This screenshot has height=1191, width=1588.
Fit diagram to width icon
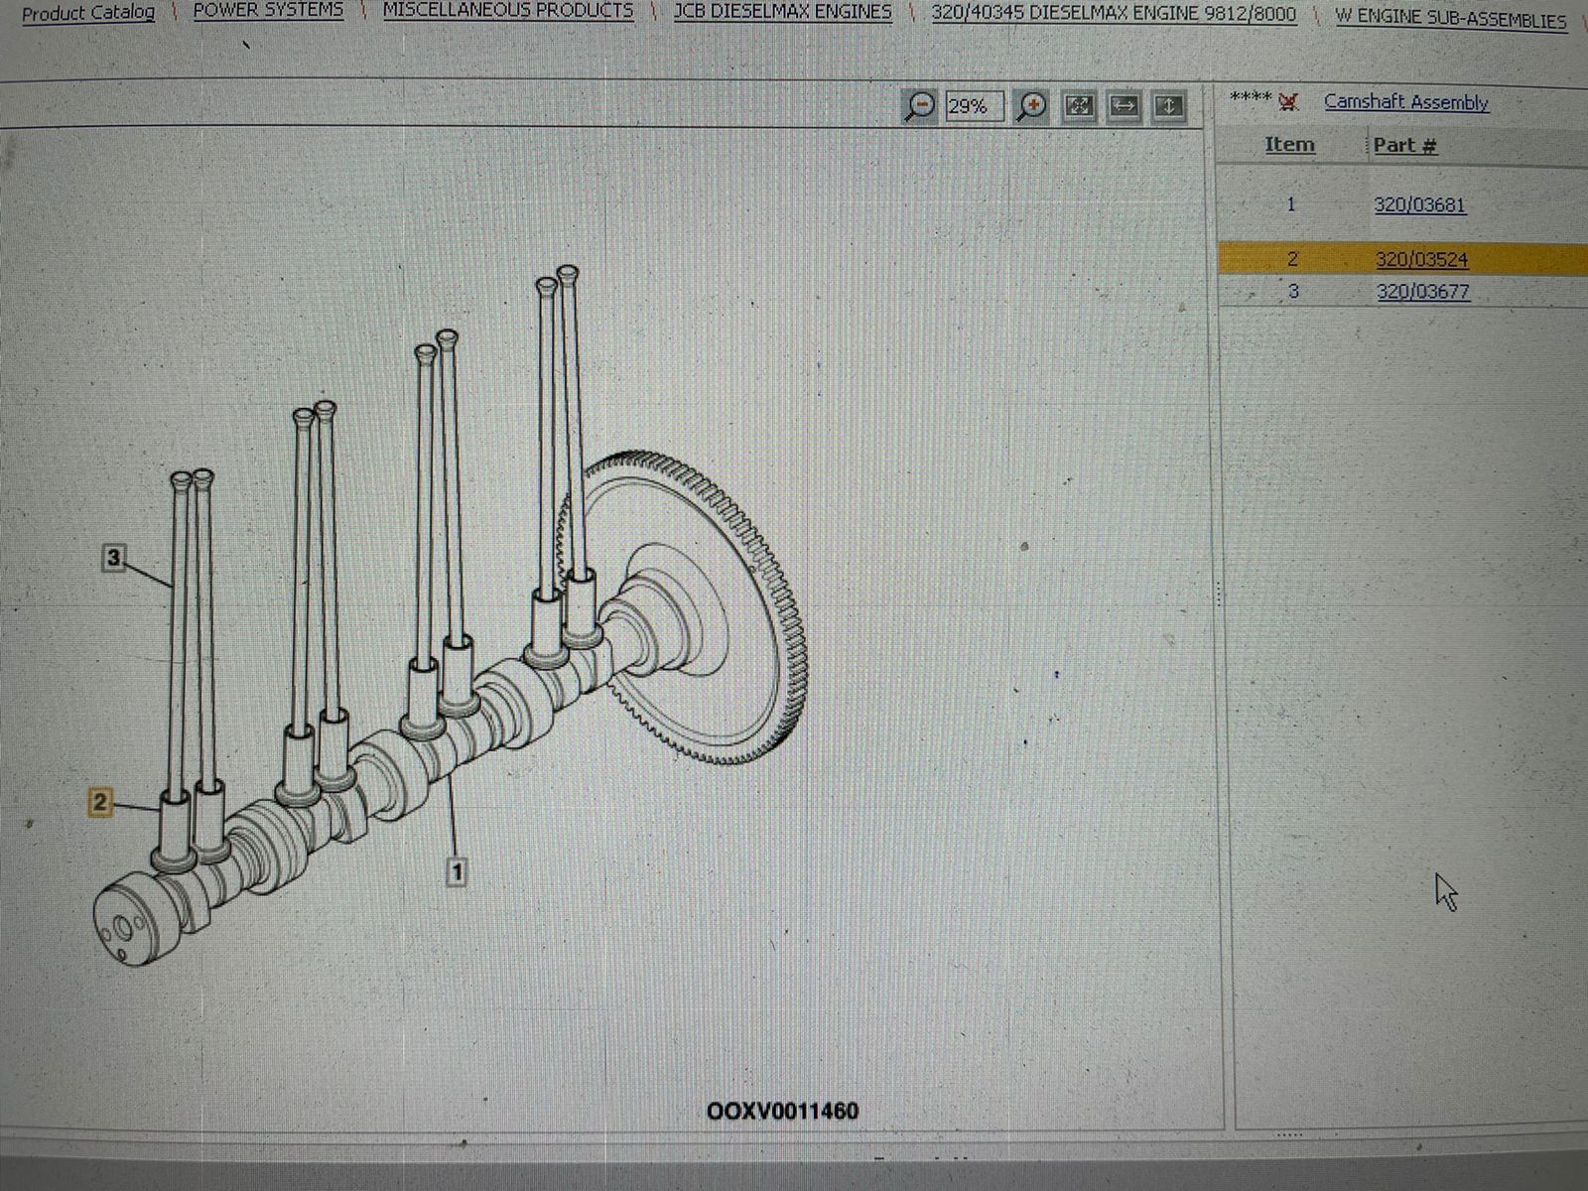[1125, 105]
